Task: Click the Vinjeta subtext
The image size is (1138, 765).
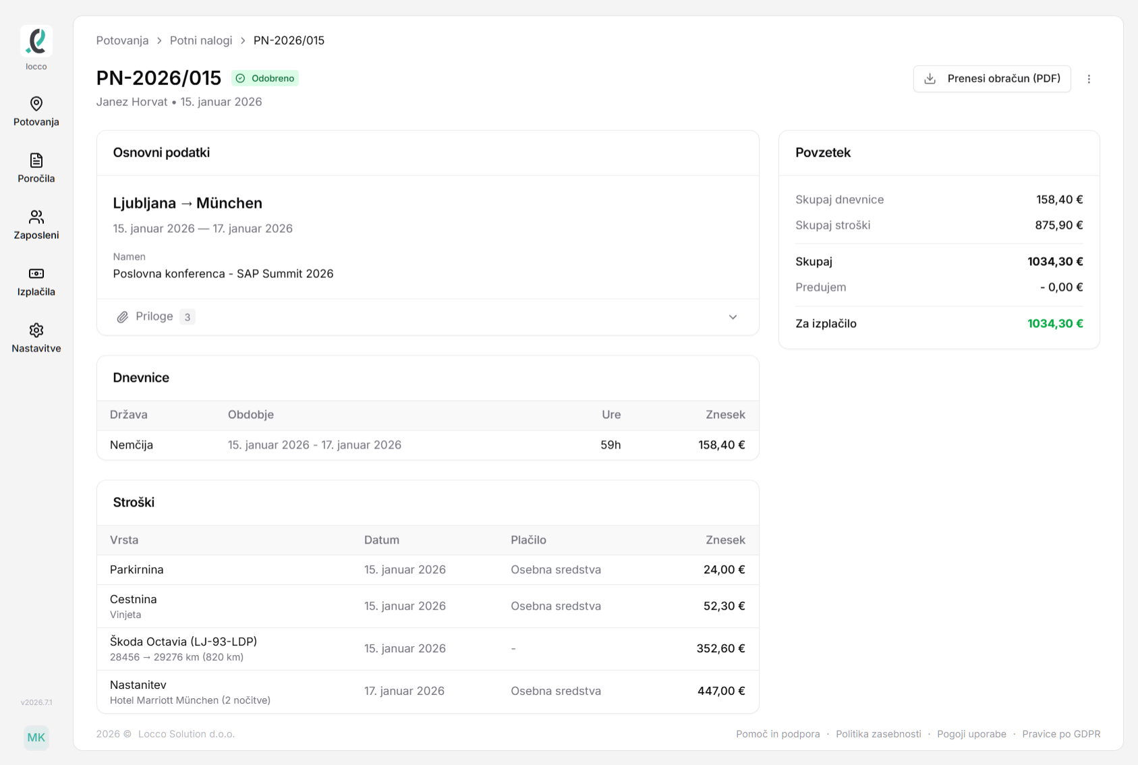Action: pos(125,615)
